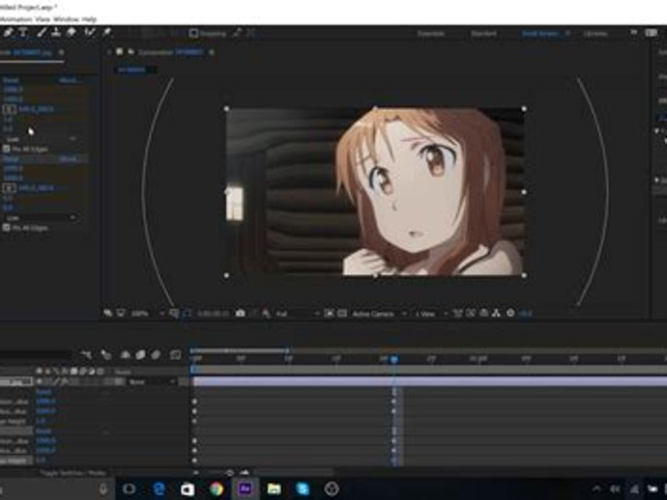Switch to the Standard workspace
The height and width of the screenshot is (500, 667).
(x=483, y=33)
